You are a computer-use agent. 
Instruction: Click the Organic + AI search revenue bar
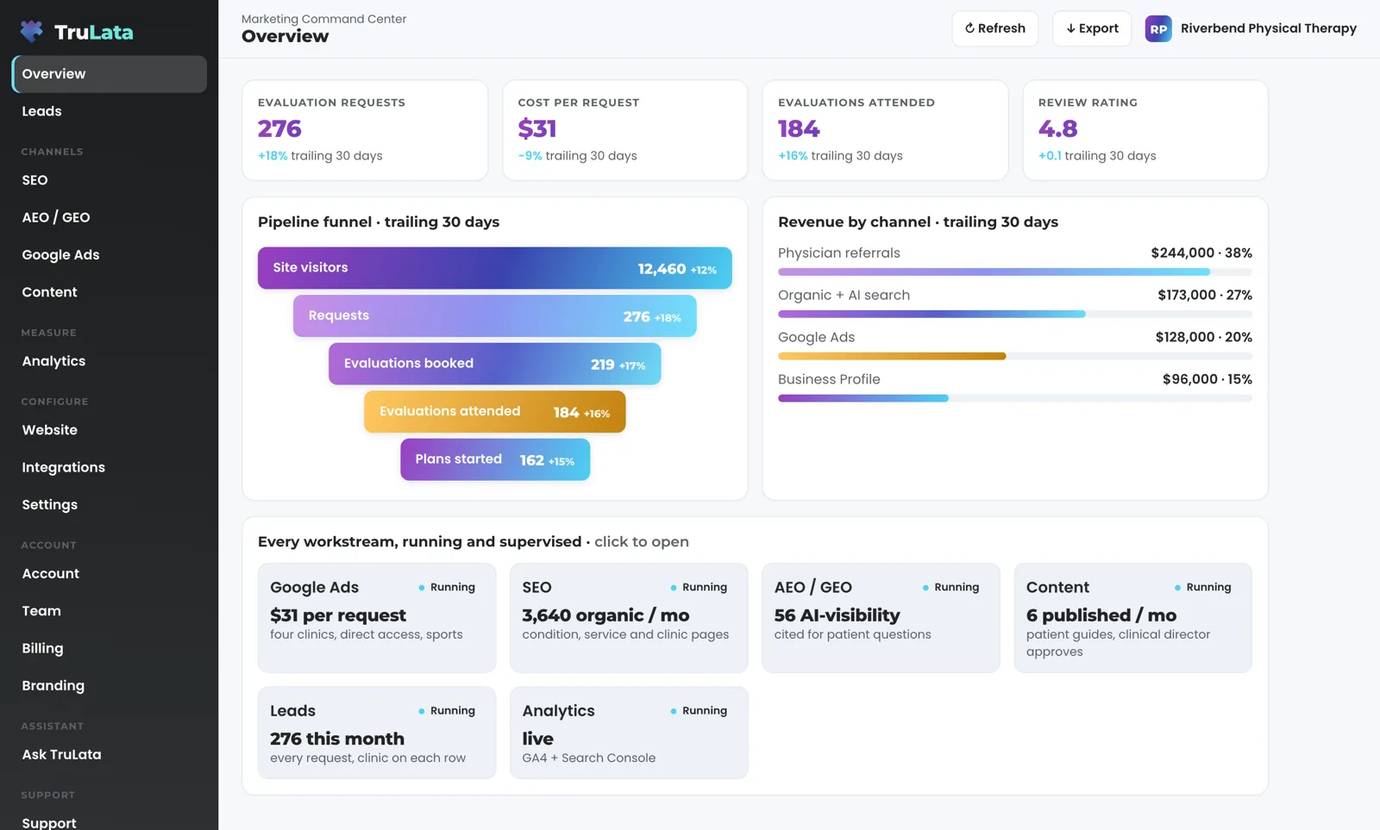pyautogui.click(x=1015, y=315)
